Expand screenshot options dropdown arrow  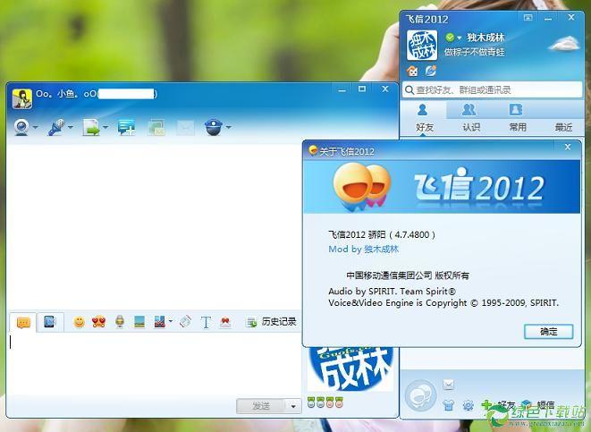(x=171, y=322)
